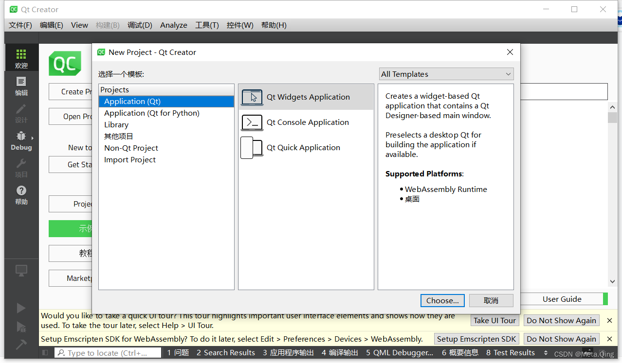
Task: Open the Debug mode in sidebar
Action: coord(21,140)
